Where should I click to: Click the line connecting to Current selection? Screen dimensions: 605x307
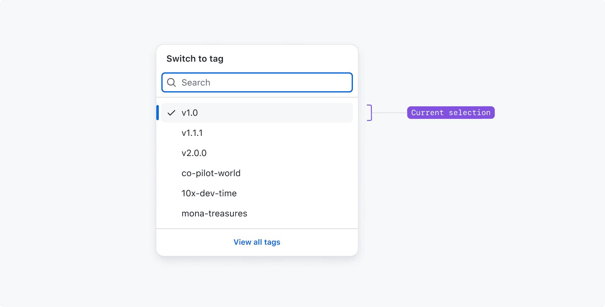tap(389, 112)
